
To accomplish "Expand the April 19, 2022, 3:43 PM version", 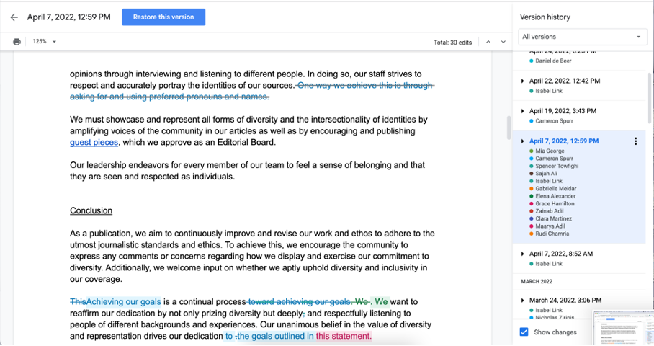I will click(x=523, y=111).
